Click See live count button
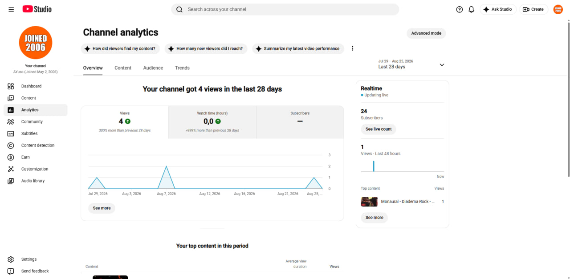570x279 pixels. point(379,129)
